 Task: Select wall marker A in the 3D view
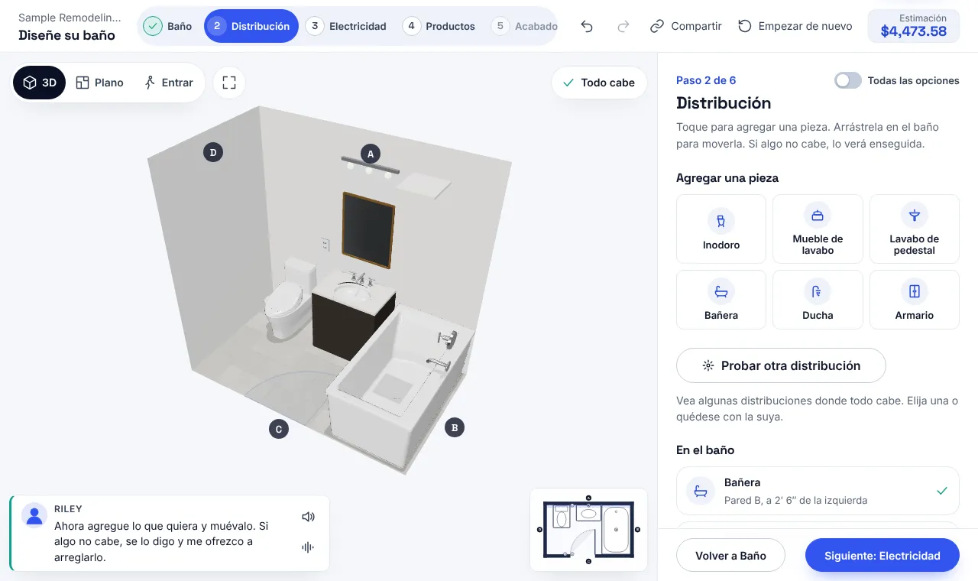coord(371,154)
